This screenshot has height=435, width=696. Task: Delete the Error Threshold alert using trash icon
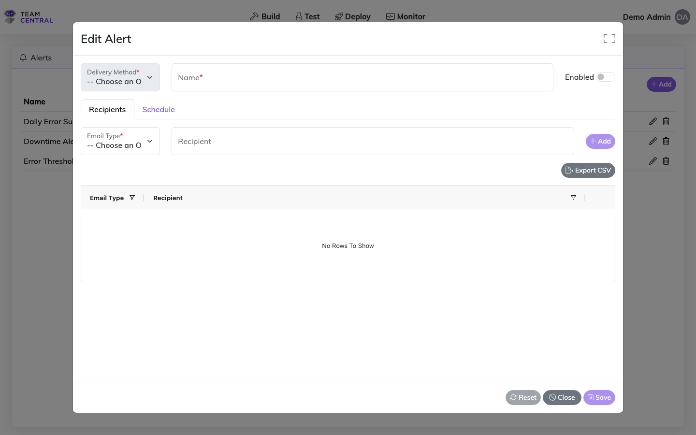666,161
